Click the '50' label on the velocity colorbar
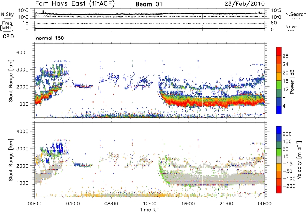306x212 pixels. coord(285,149)
